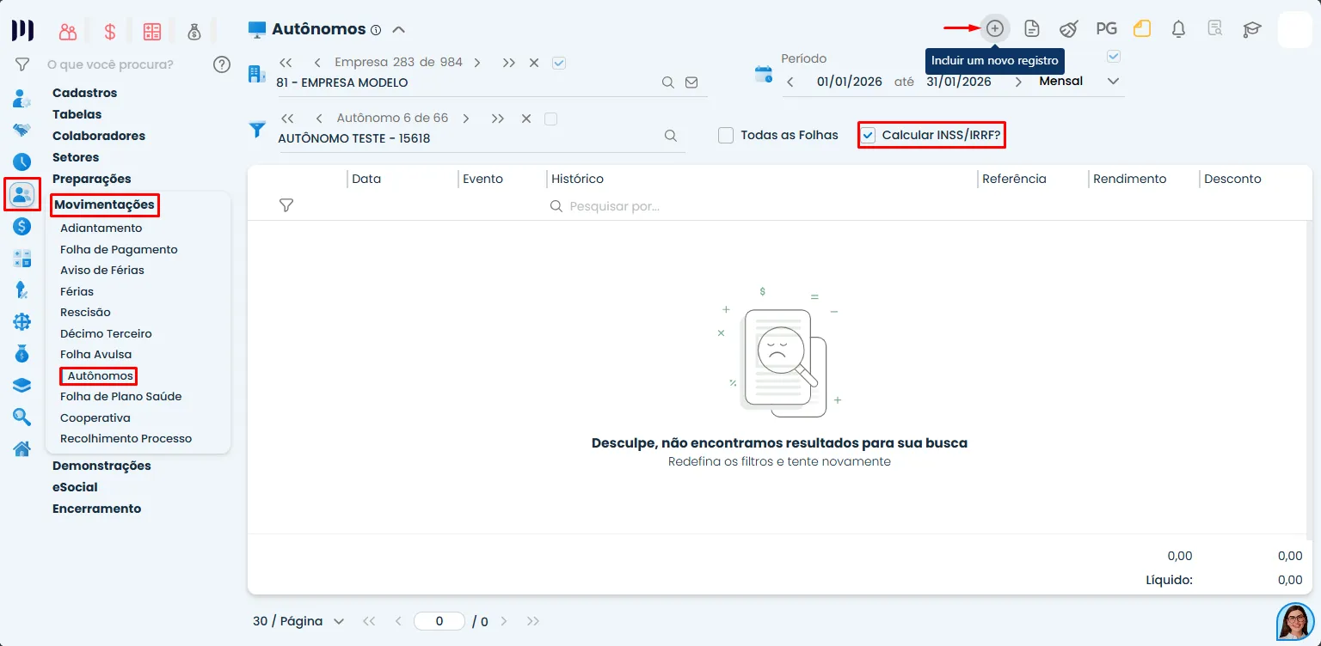Image resolution: width=1321 pixels, height=646 pixels.
Task: Click the help question mark icon
Action: click(222, 64)
